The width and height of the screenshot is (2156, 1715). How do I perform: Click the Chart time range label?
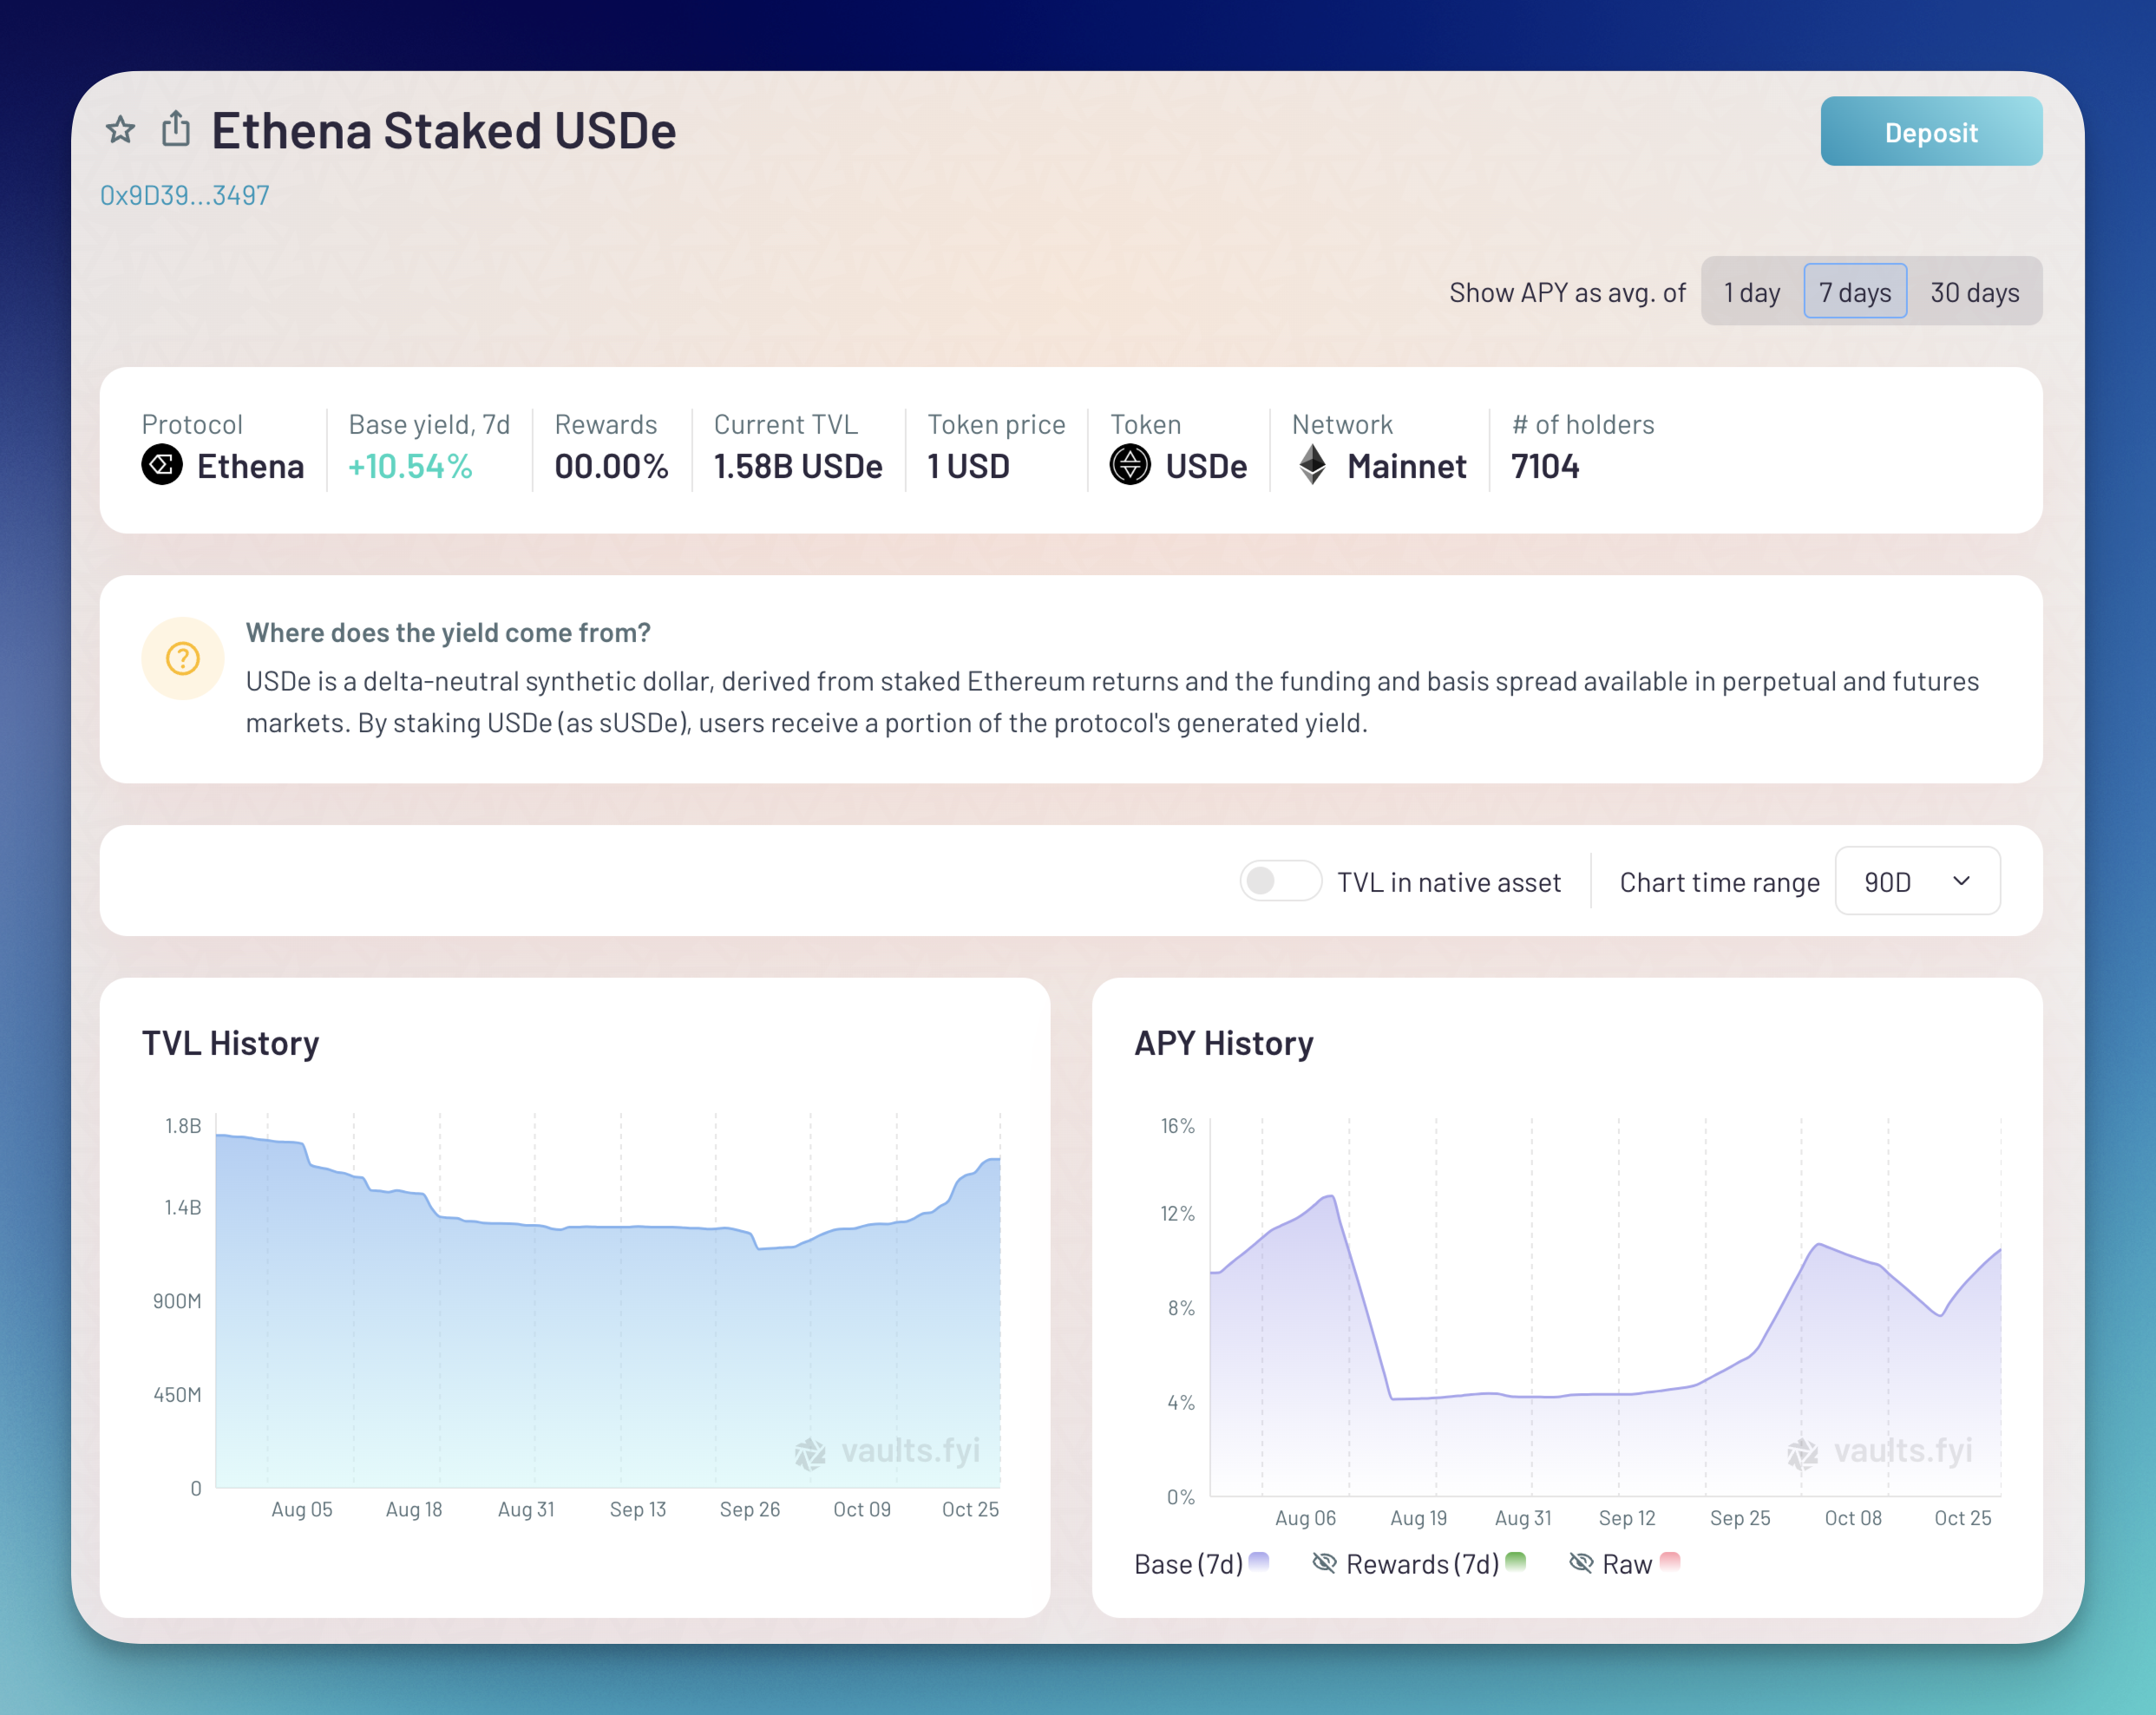coord(1719,882)
